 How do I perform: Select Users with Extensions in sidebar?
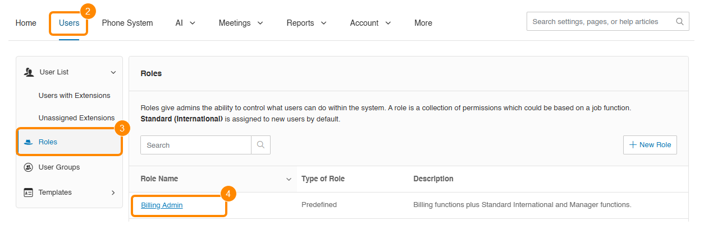point(74,96)
